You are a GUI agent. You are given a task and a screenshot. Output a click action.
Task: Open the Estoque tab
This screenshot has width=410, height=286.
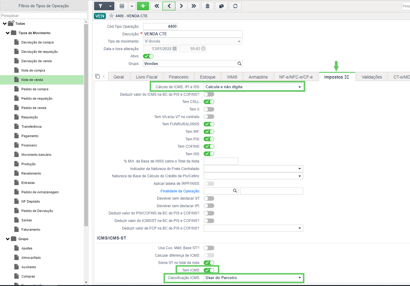(x=208, y=77)
